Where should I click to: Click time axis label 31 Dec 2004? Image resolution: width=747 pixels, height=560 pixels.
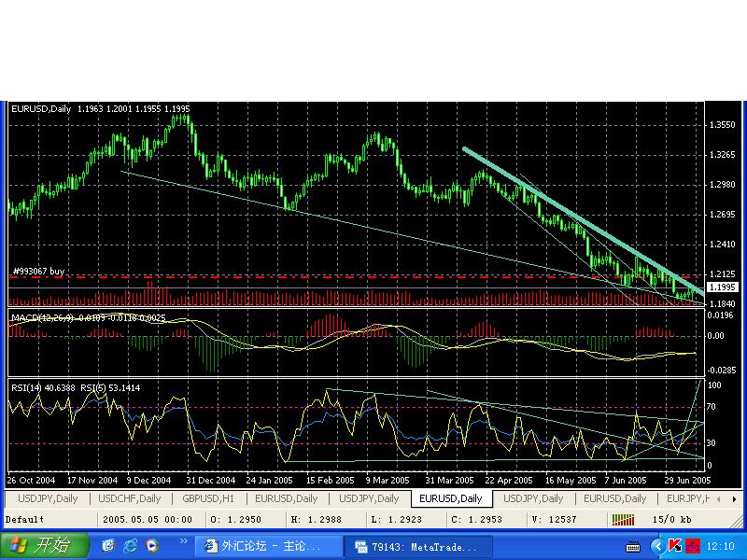211,480
